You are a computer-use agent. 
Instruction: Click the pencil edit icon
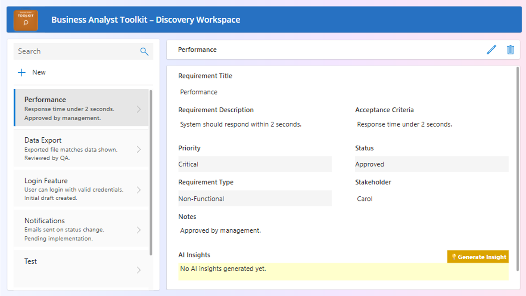pyautogui.click(x=491, y=50)
